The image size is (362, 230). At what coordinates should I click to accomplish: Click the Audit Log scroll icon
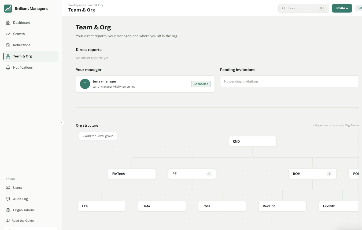pos(8,199)
